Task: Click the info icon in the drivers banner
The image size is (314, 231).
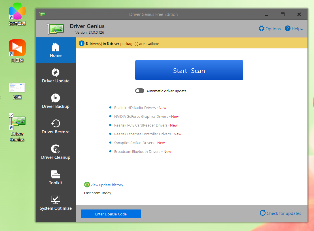Action: point(82,43)
